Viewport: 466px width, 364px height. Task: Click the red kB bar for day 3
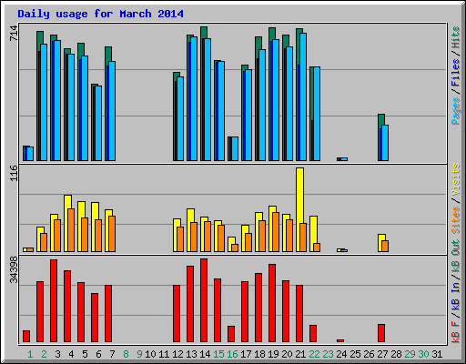point(54,300)
